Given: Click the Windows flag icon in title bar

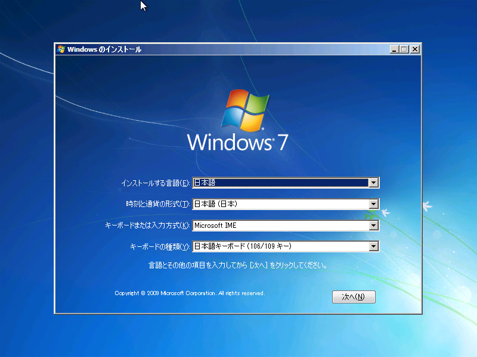Looking at the screenshot, I should coord(61,49).
